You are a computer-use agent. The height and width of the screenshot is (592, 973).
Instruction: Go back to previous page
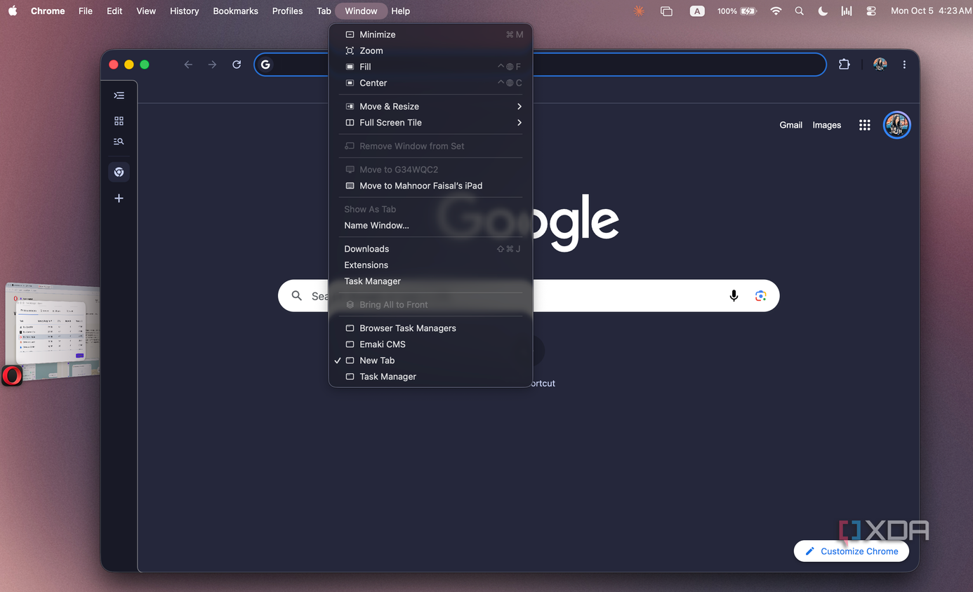[x=188, y=65]
